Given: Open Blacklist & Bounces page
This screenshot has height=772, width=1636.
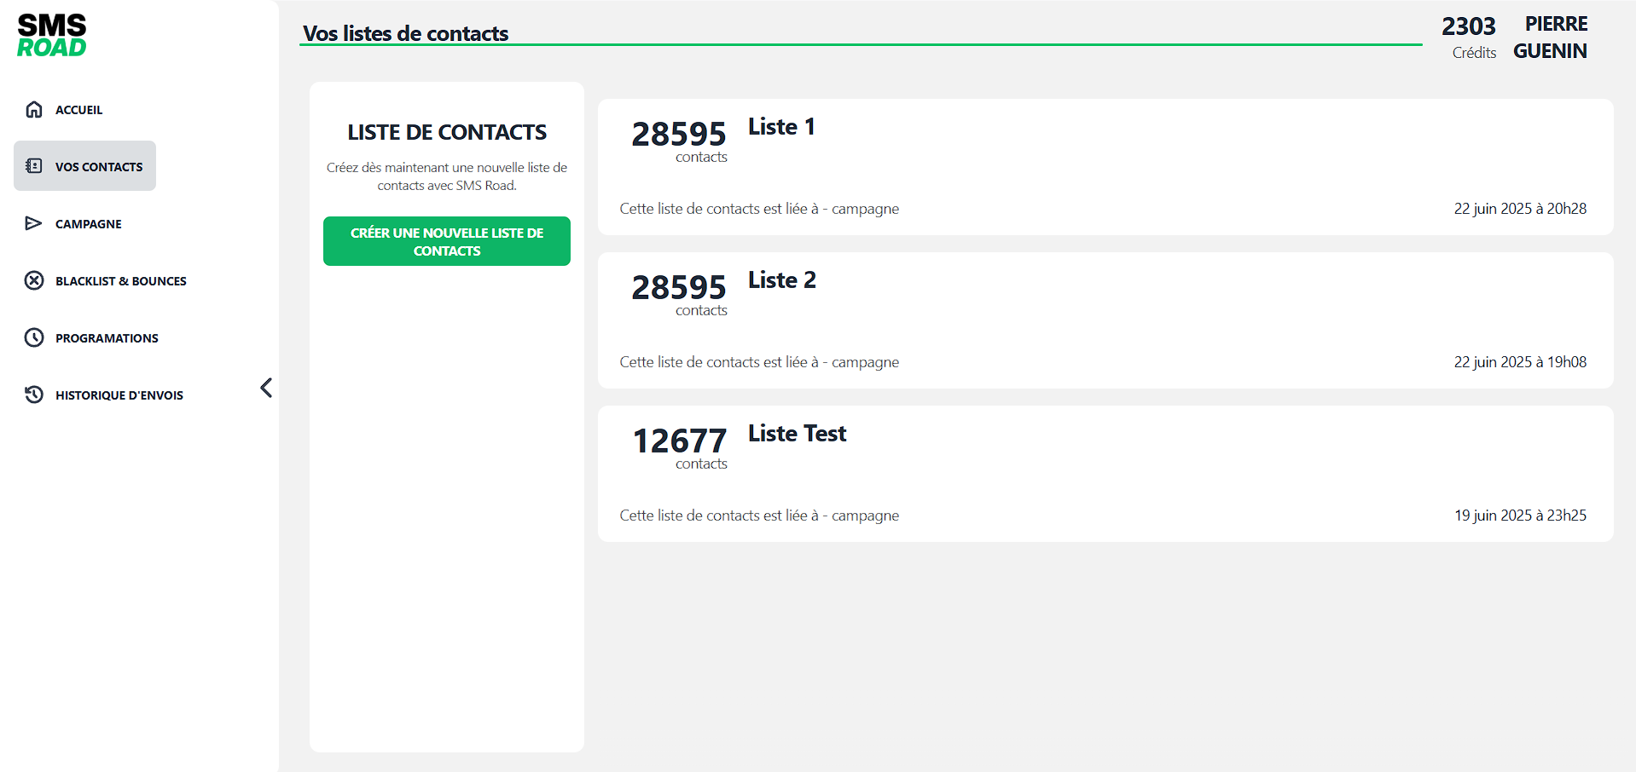Looking at the screenshot, I should tap(120, 281).
